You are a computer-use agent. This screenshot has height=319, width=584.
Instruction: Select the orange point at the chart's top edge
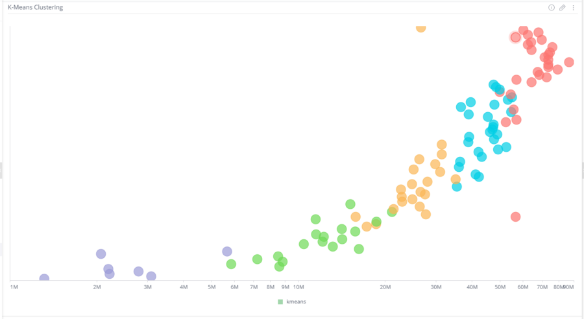click(x=420, y=27)
